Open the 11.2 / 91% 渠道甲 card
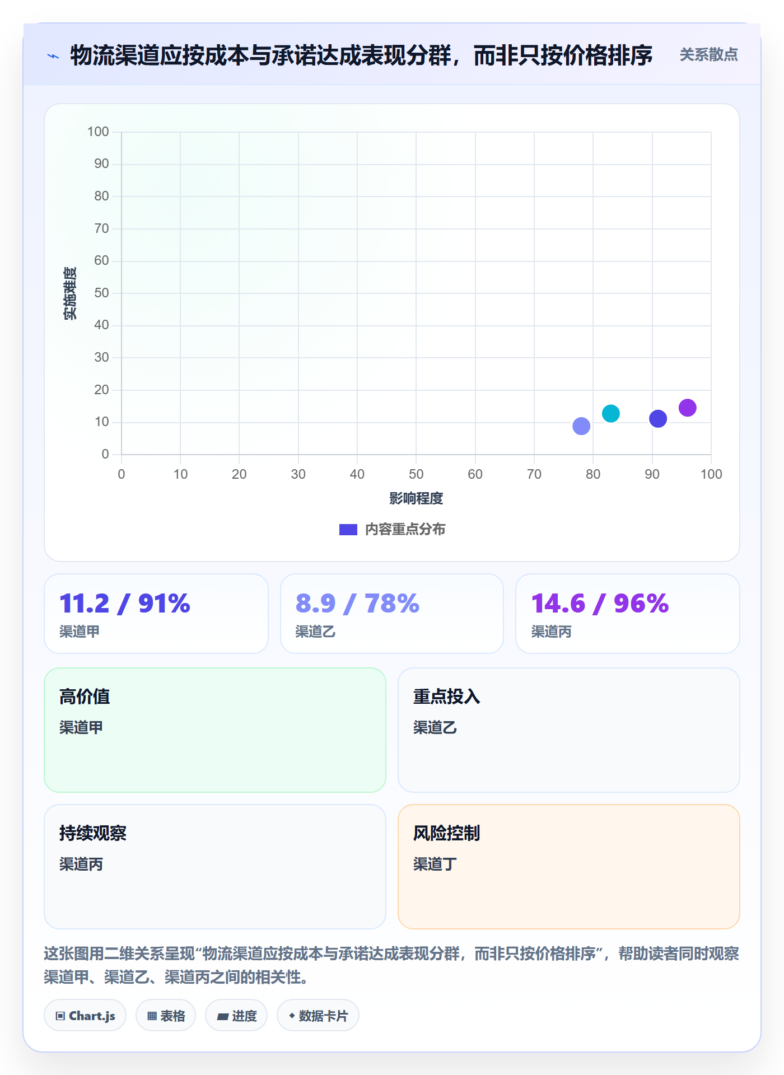 click(156, 614)
